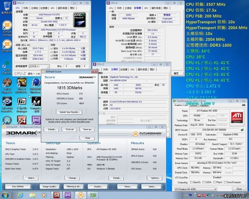Open the desktop shortcut with the 64 icon
249x199 pixels.
click(x=22, y=120)
